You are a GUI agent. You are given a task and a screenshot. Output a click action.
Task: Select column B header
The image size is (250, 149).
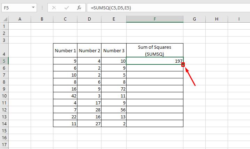pos(42,19)
